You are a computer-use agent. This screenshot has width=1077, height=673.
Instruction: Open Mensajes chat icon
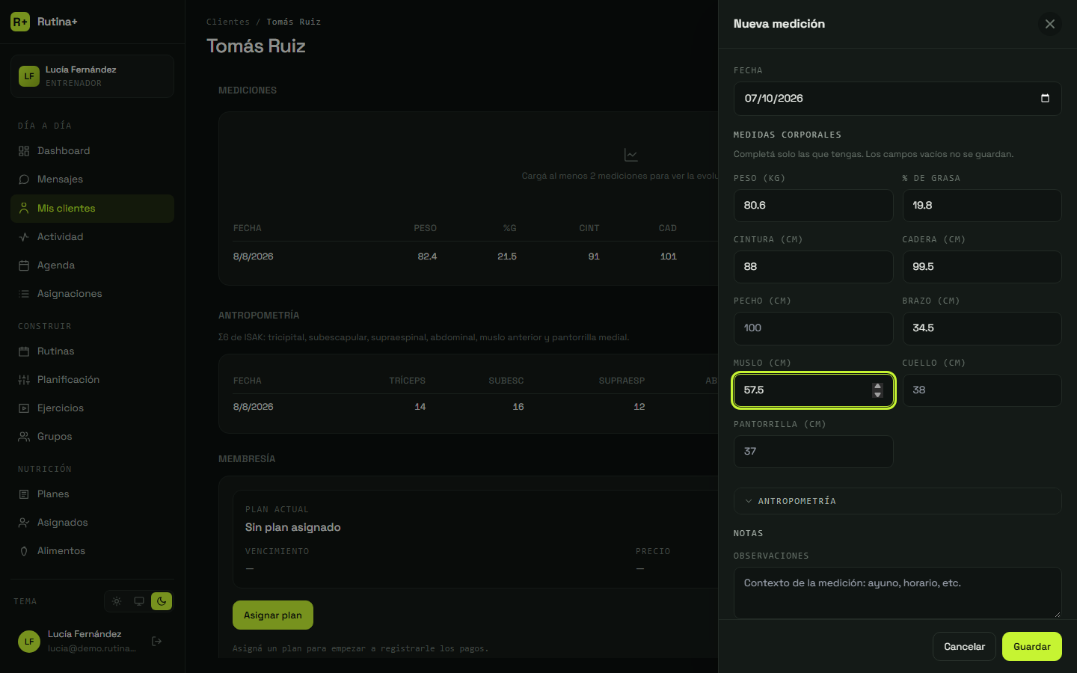(x=24, y=179)
